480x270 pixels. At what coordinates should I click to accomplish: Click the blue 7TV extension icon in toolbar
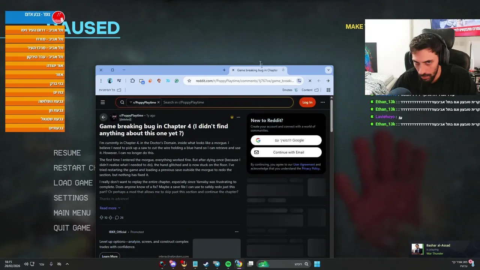(x=168, y=81)
